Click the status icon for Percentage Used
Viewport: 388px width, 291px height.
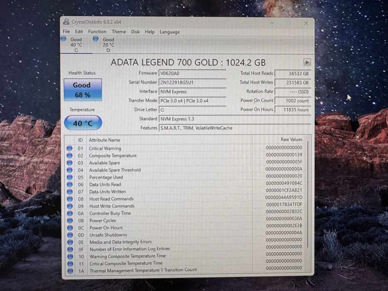tap(70, 177)
